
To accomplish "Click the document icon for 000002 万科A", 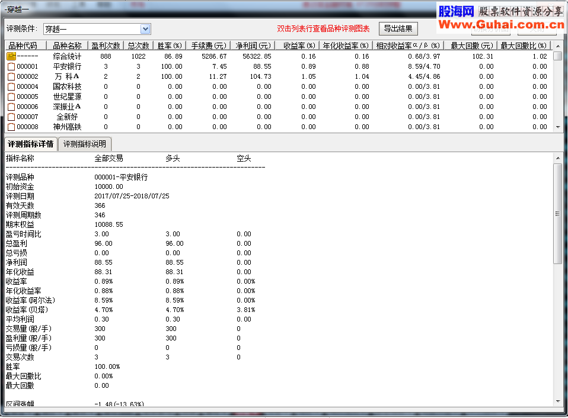I will [11, 76].
